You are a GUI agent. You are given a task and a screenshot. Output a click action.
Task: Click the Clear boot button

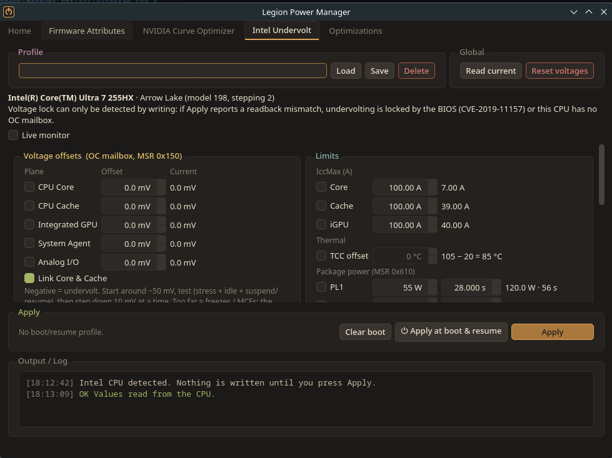365,332
